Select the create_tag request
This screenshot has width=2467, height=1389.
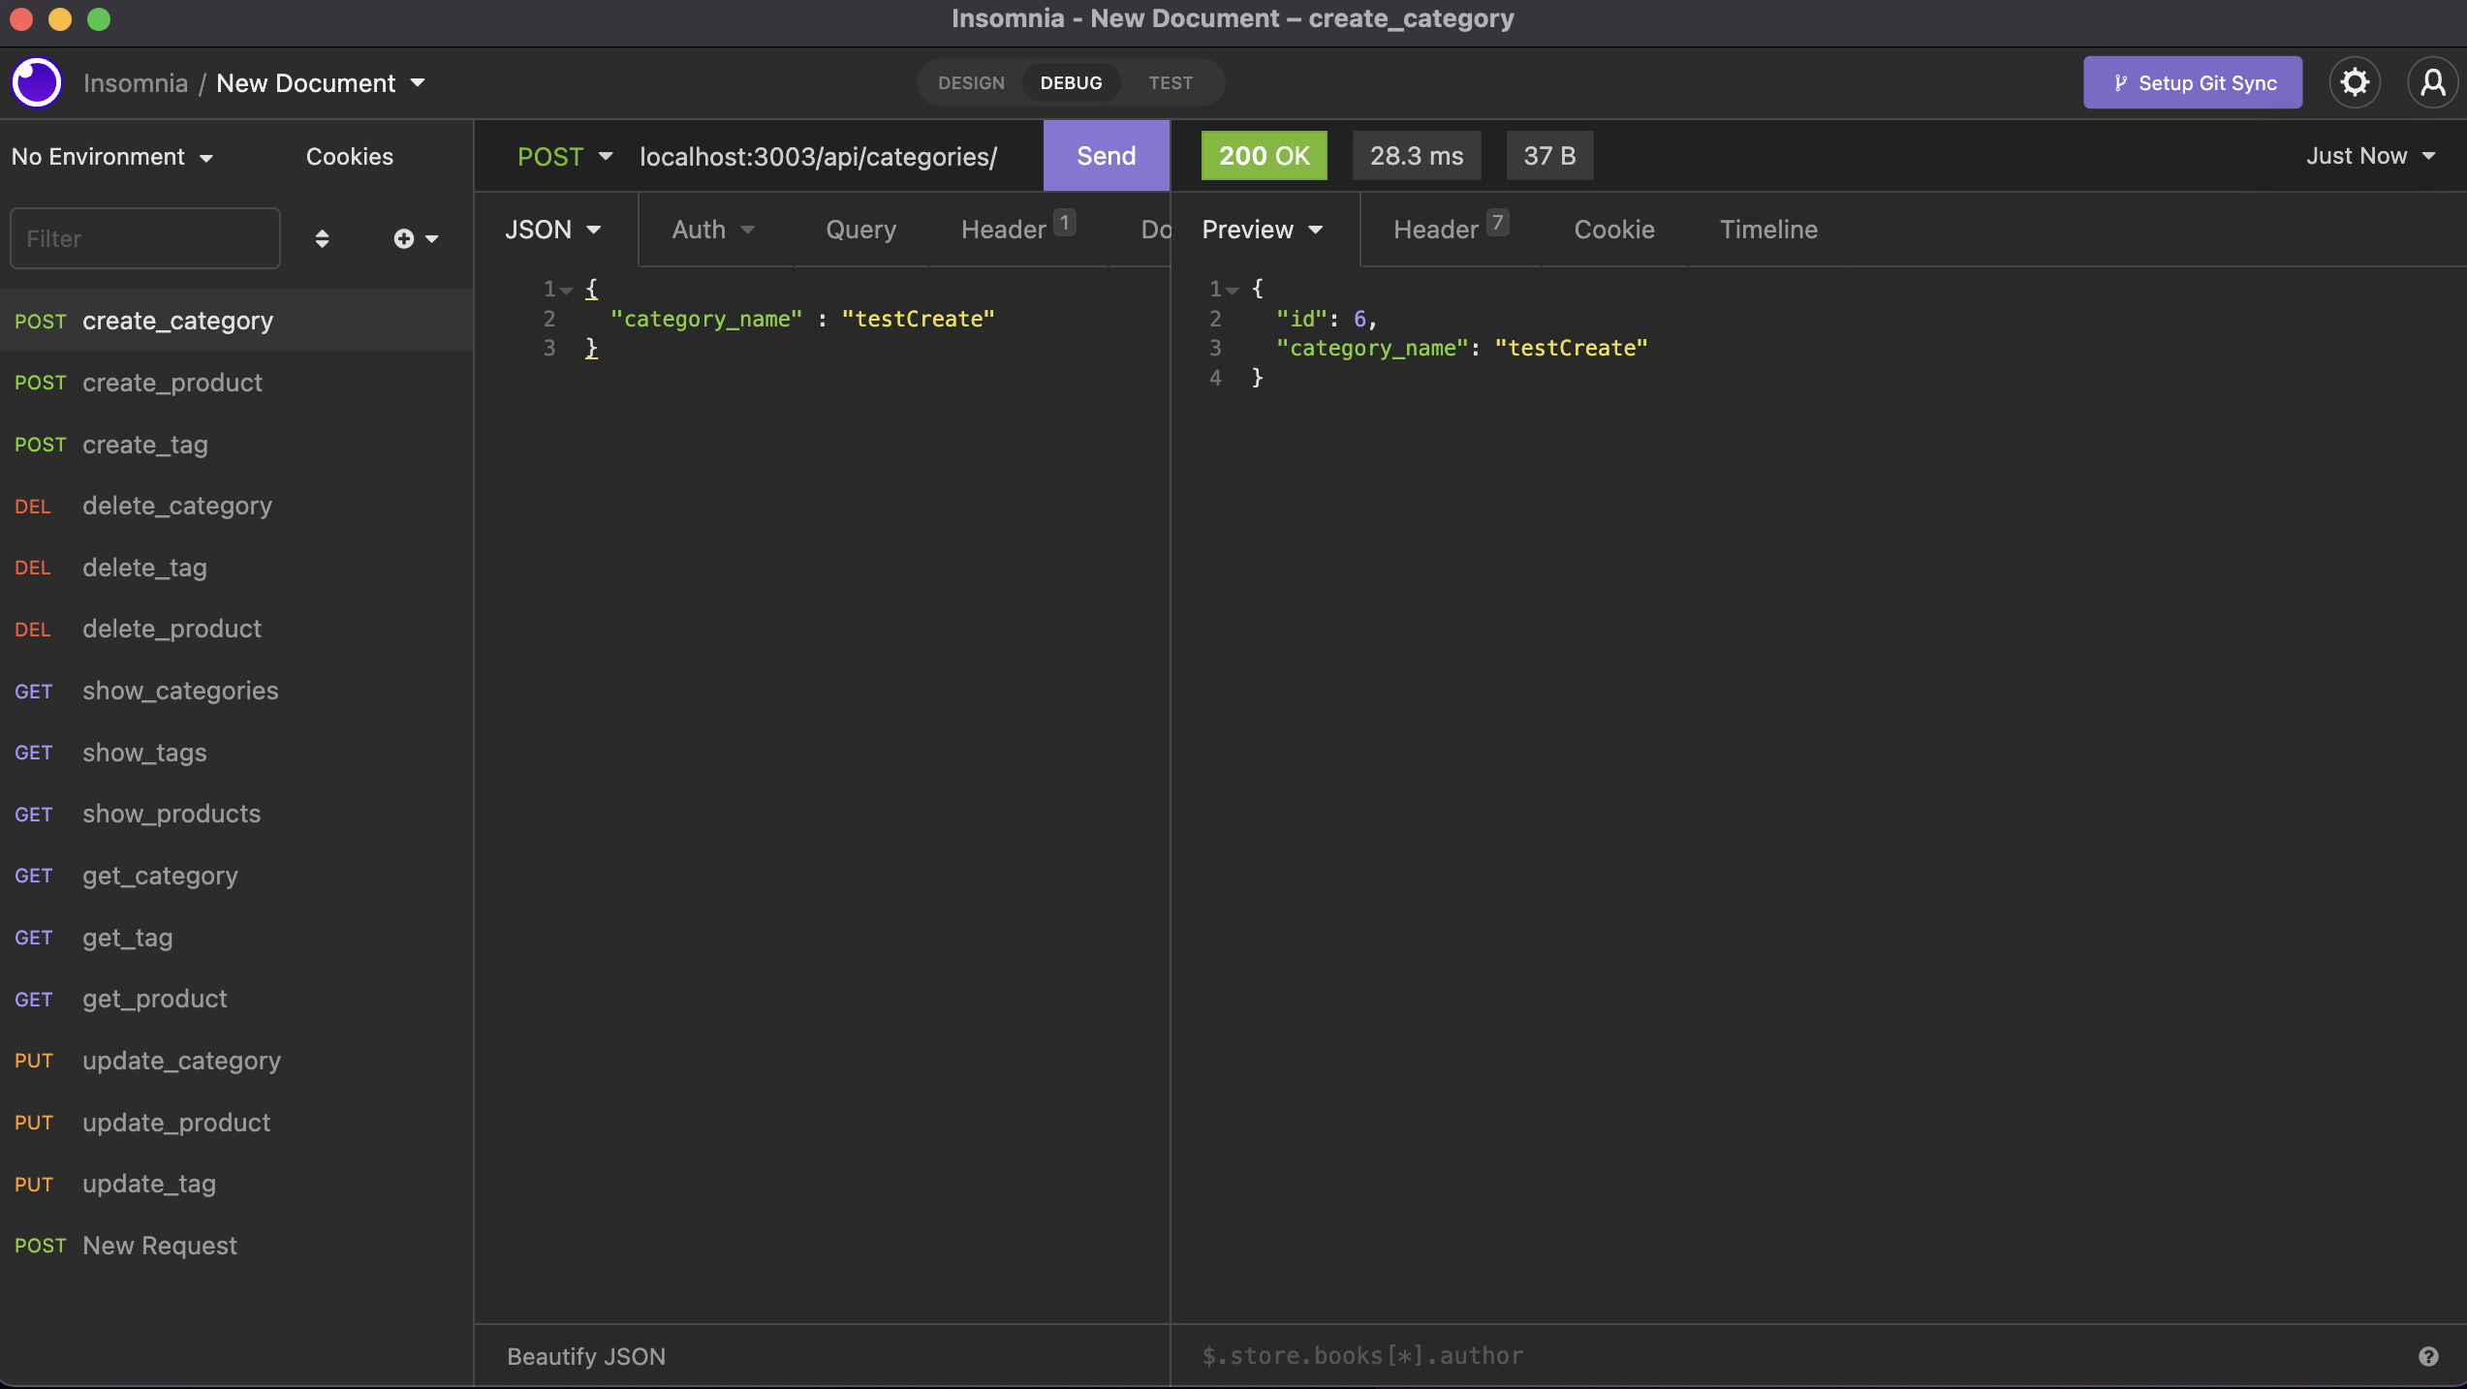tap(236, 445)
